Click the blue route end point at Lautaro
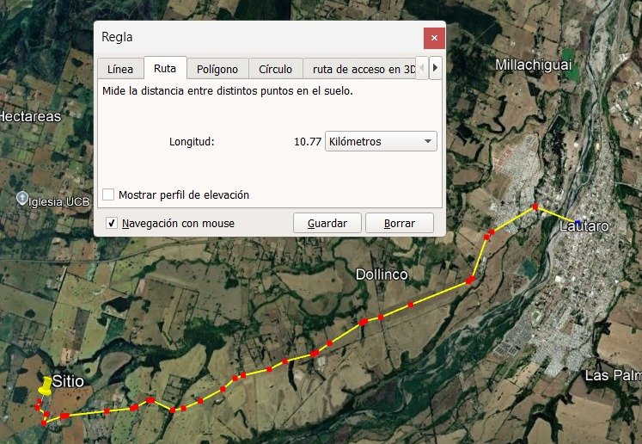This screenshot has width=642, height=444. [578, 223]
